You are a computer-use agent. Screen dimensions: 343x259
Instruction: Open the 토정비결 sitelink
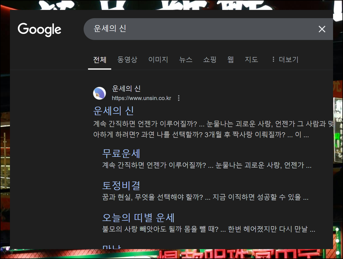pyautogui.click(x=121, y=185)
